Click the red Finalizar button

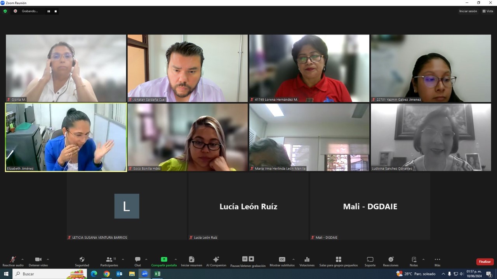pos(485,262)
